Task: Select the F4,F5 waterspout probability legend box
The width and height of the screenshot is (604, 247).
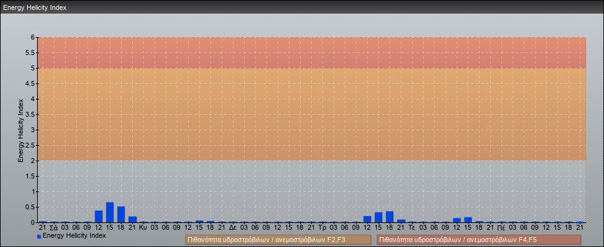Action: pos(479,240)
